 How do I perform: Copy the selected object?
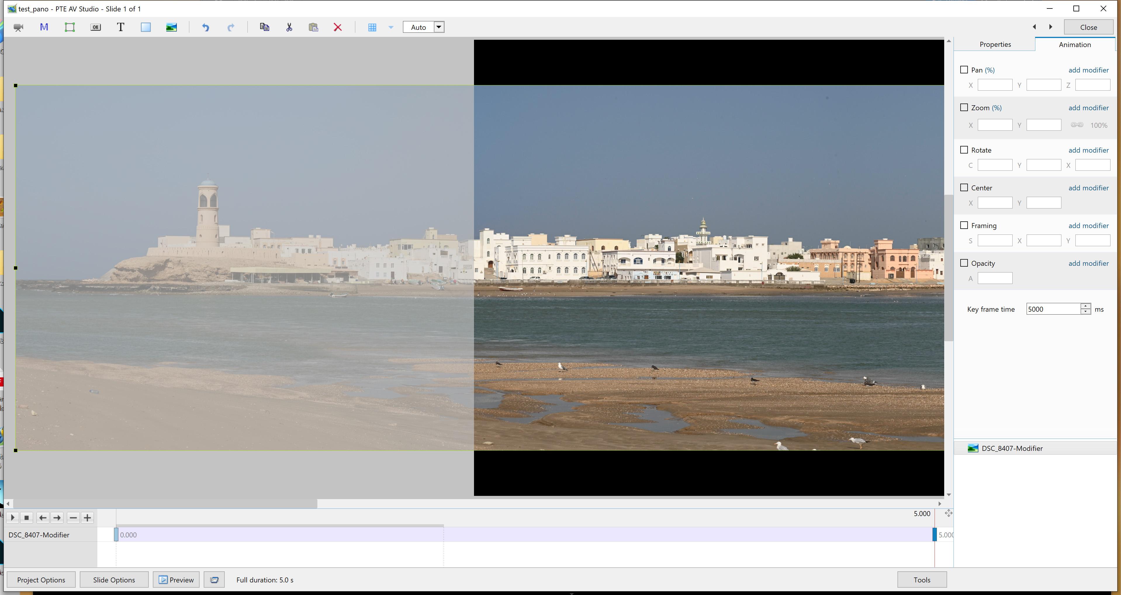(264, 27)
